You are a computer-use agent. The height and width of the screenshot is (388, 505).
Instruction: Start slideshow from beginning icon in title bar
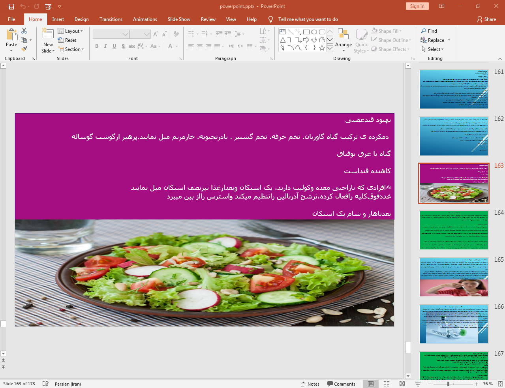49,6
